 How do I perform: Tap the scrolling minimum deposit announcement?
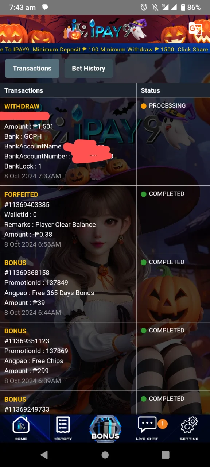pos(105,49)
